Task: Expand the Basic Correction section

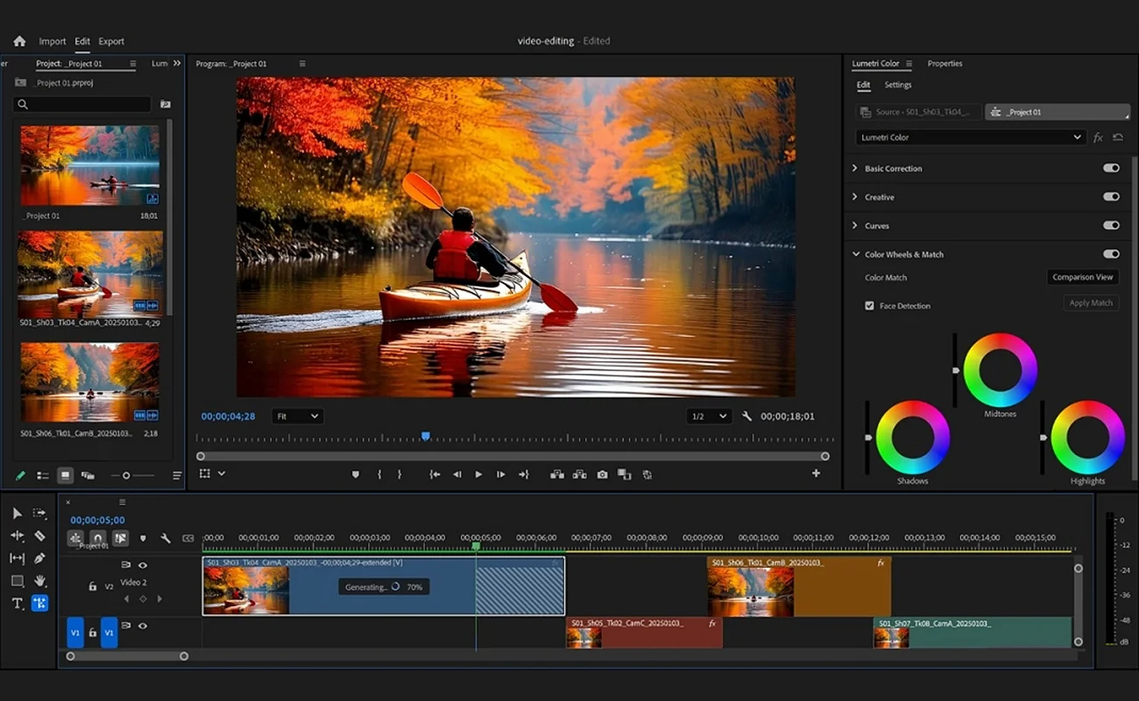Action: [x=855, y=168]
